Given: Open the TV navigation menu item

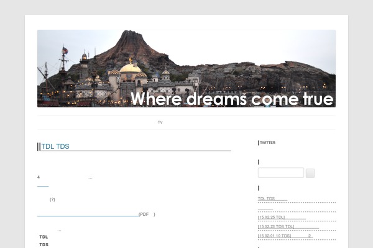Looking at the screenshot, I should click(x=160, y=123).
